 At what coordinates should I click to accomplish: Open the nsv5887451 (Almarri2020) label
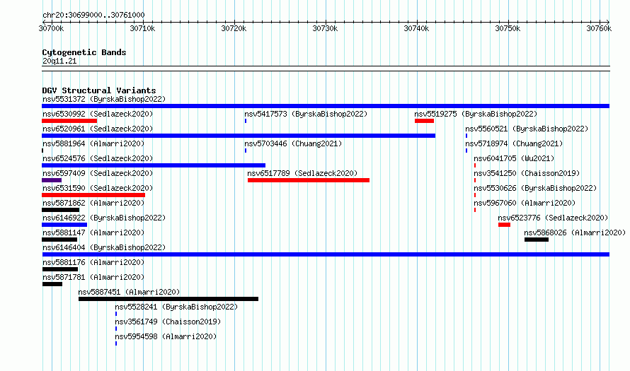click(129, 292)
